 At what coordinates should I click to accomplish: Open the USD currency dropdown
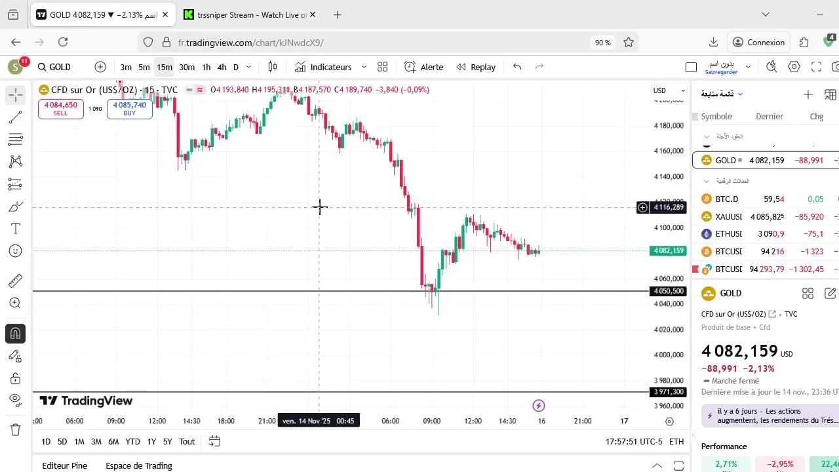pyautogui.click(x=669, y=90)
